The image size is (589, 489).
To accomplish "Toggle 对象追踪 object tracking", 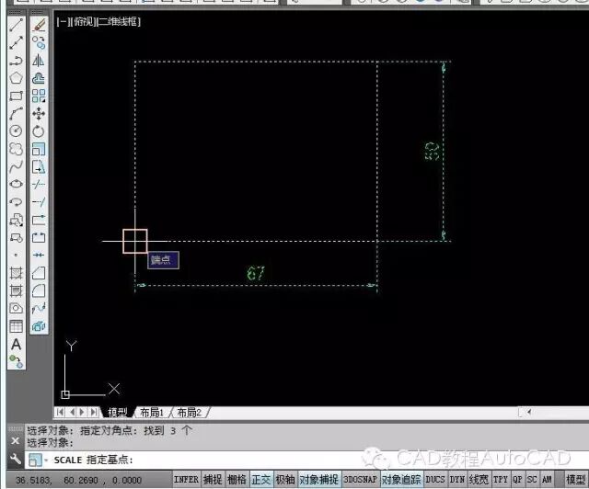I will coord(401,479).
